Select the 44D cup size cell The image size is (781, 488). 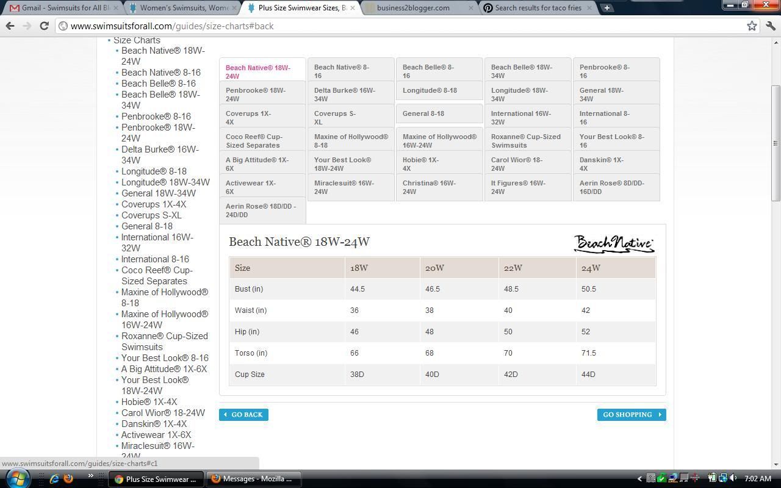click(616, 375)
